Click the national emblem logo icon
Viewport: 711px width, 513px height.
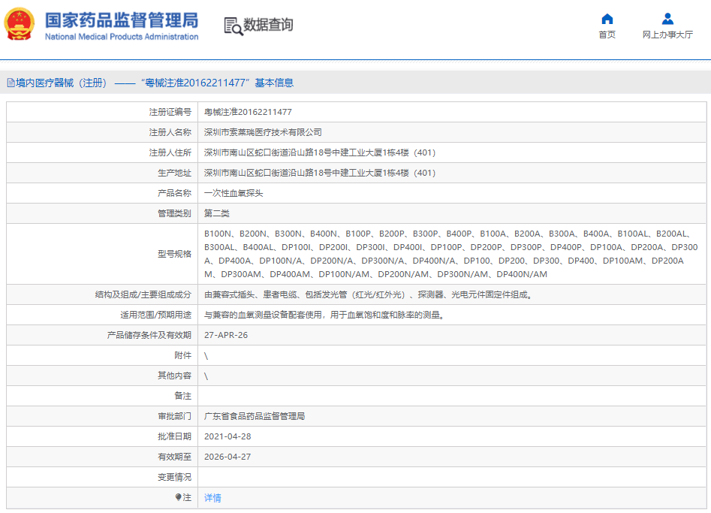20,25
